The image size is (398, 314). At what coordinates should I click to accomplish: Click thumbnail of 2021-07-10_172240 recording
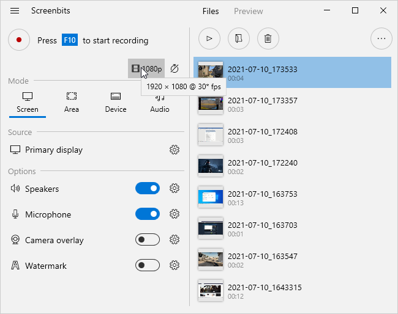click(x=211, y=166)
